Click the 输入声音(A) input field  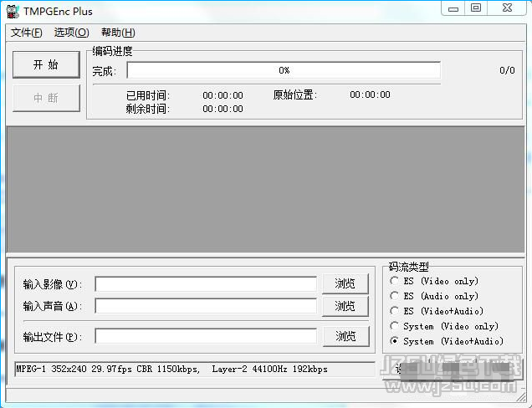(x=206, y=306)
